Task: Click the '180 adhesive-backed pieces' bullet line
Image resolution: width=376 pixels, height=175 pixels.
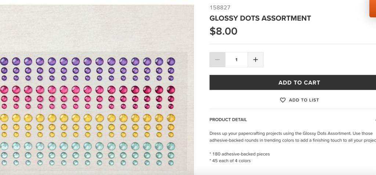Action: [x=239, y=154]
